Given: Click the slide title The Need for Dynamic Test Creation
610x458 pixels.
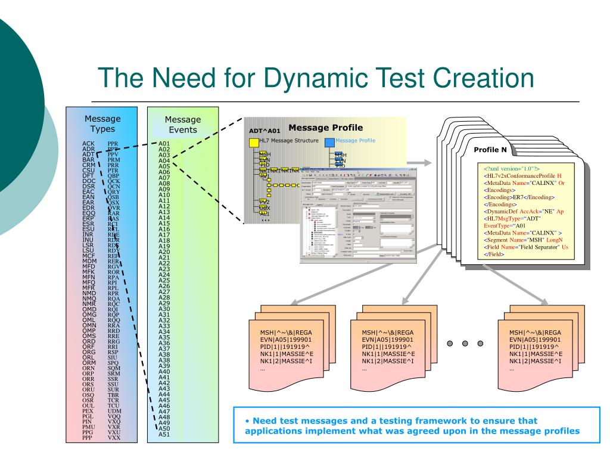Looking at the screenshot, I should click(316, 78).
